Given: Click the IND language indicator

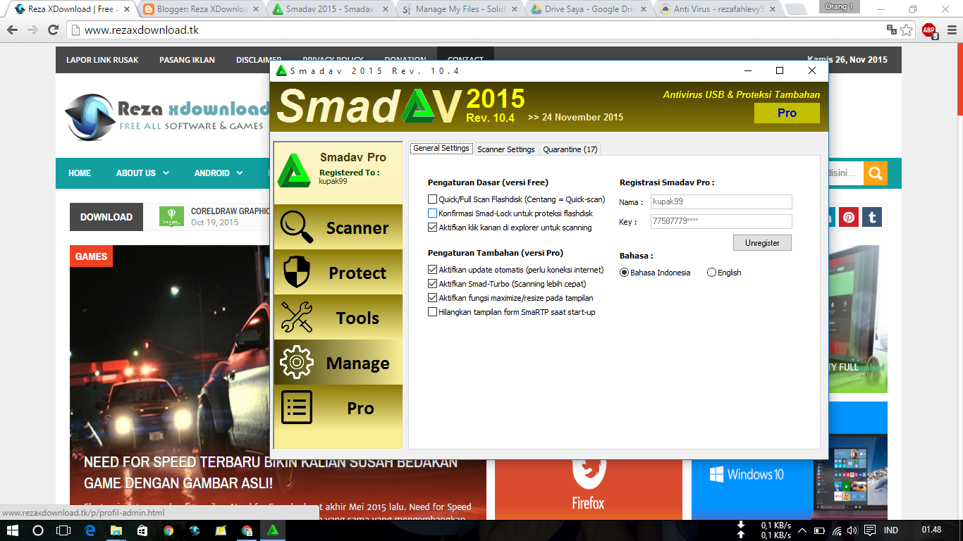Looking at the screenshot, I should [891, 530].
